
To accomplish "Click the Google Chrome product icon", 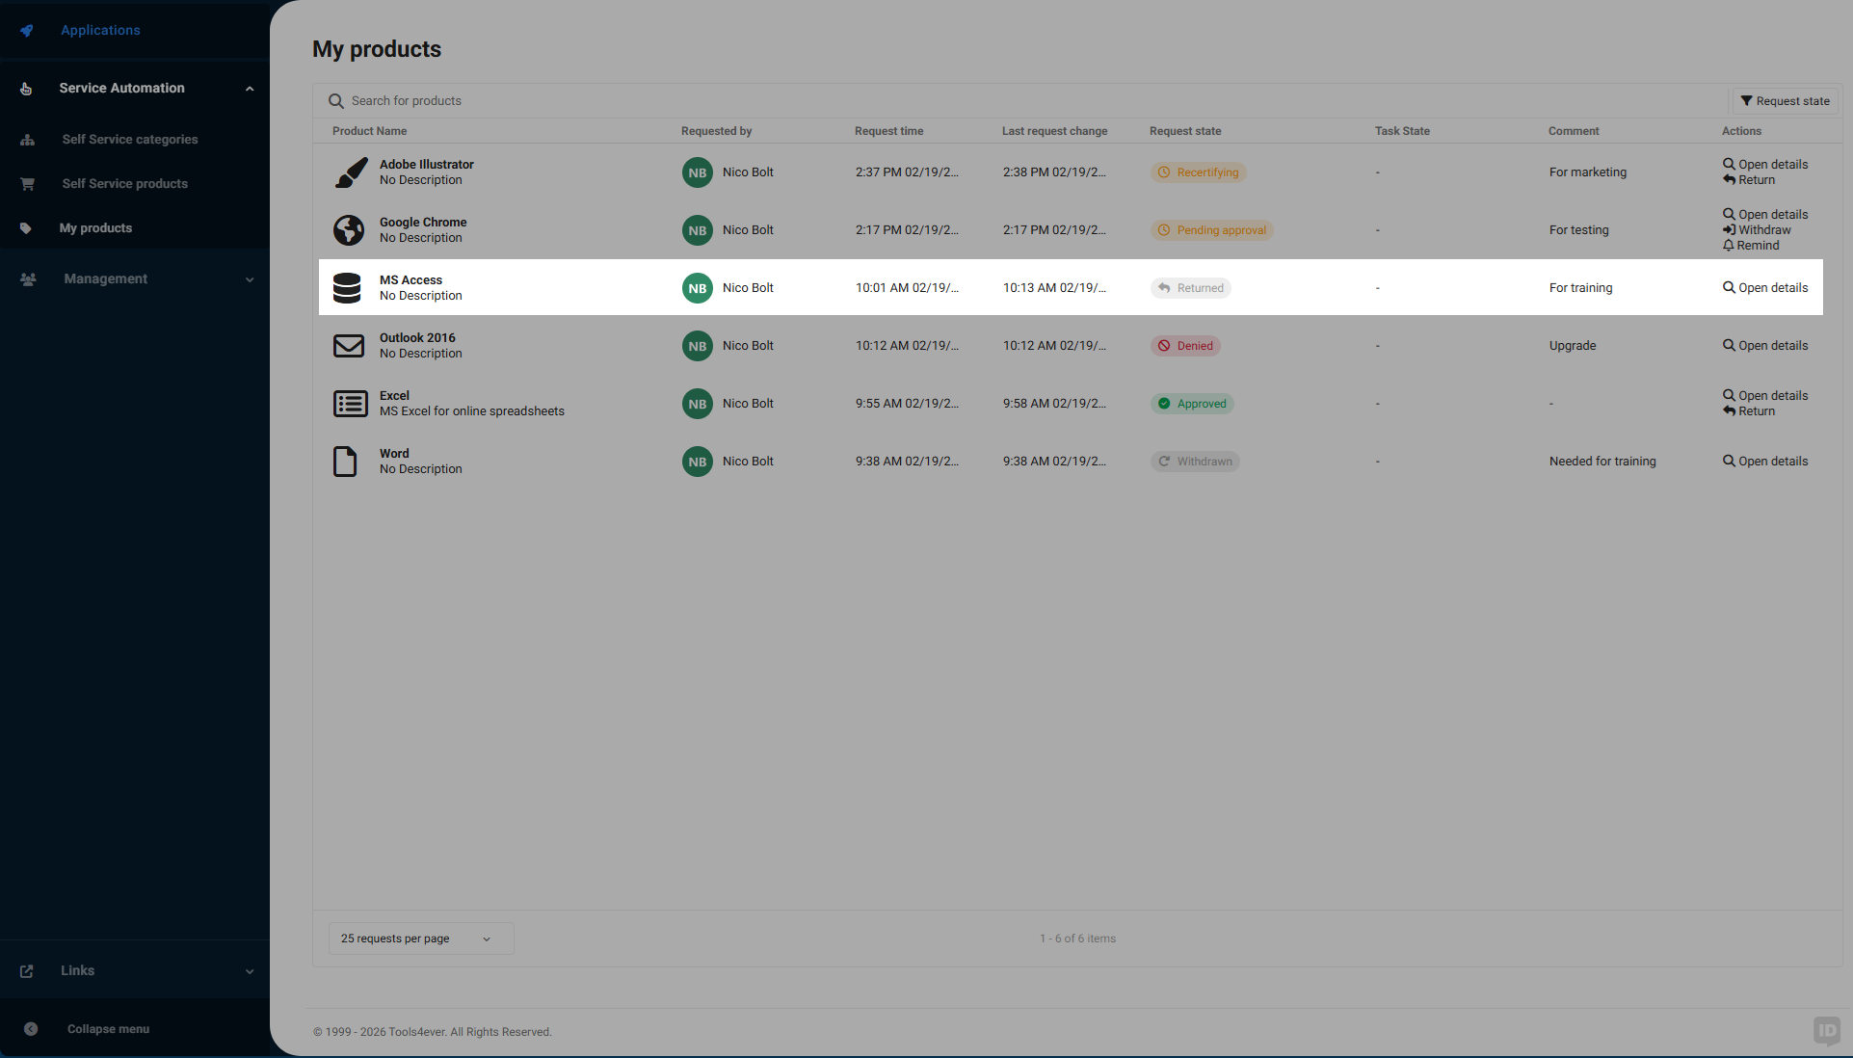I will [349, 230].
